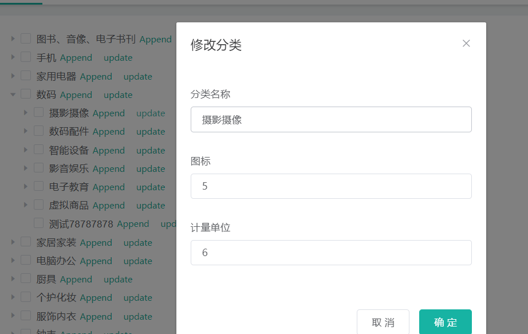Viewport: 528px width, 334px height.
Task: Check the 虚拟商品 checkbox
Action: coord(39,205)
